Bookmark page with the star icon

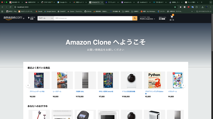point(175,7)
